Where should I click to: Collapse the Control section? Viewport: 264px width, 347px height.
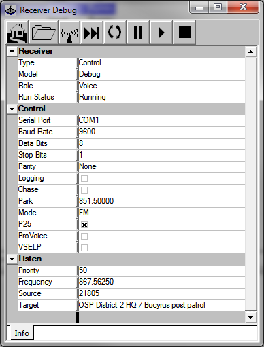click(12, 109)
